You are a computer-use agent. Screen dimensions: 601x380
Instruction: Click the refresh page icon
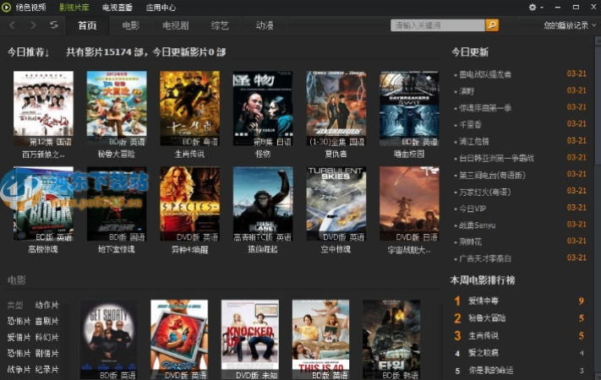tap(54, 25)
